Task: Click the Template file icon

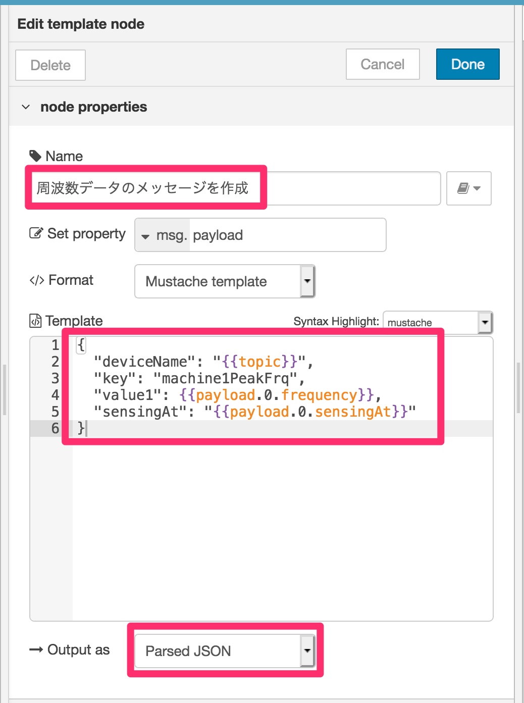Action: tap(35, 321)
